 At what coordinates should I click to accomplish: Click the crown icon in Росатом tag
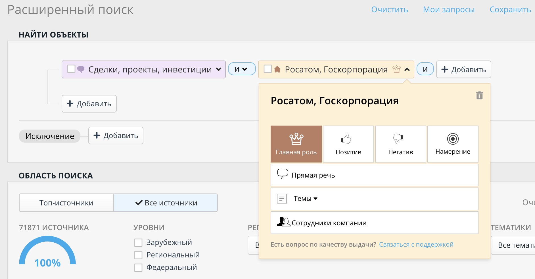(396, 69)
